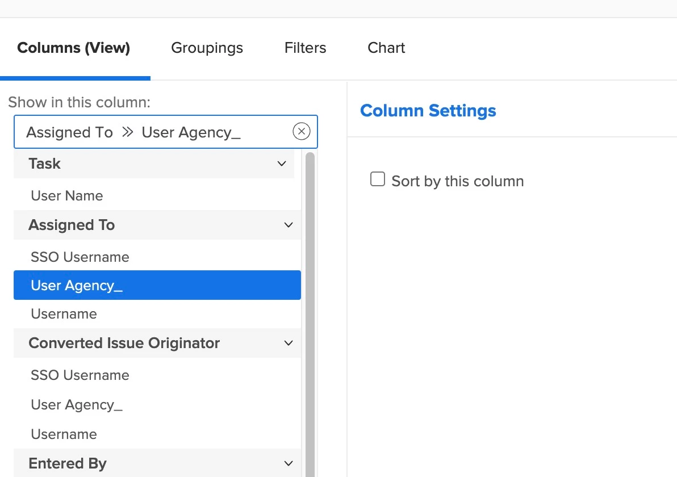Image resolution: width=677 pixels, height=477 pixels.
Task: Select User Agency_ under Converted Issue Originator
Action: pyautogui.click(x=77, y=405)
